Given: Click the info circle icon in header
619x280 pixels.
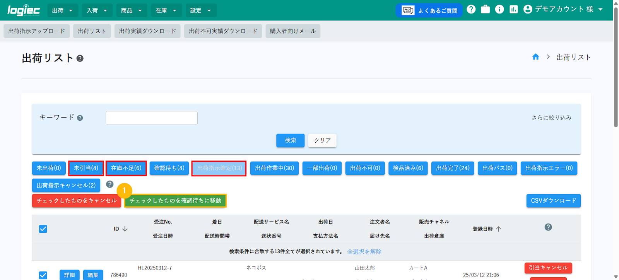Looking at the screenshot, I should point(499,9).
